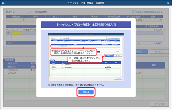Click the magnifier zoom icon in title bar
Screen dimensions: 172x110
[4, 3]
